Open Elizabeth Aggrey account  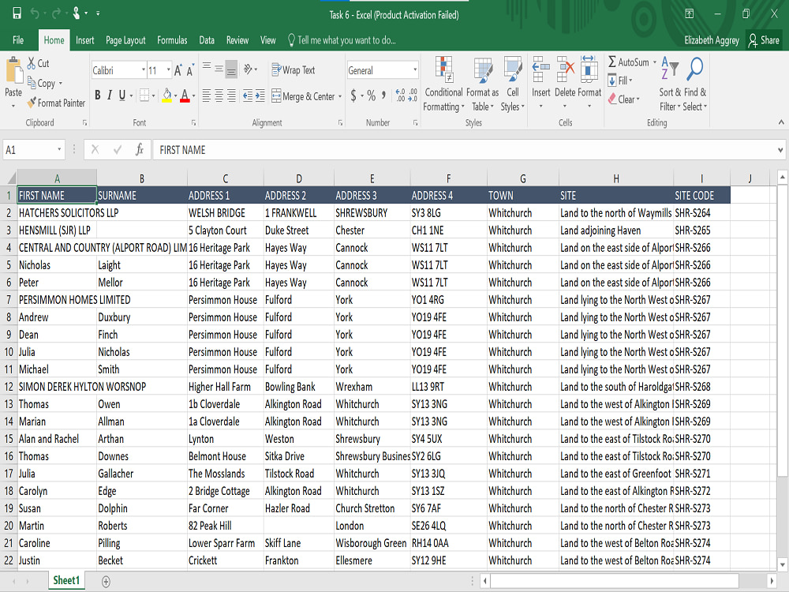click(712, 40)
